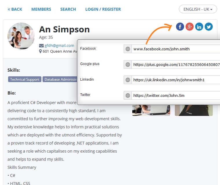Click the HTML, CSS bullet item
The width and height of the screenshot is (220, 185).
19,183
